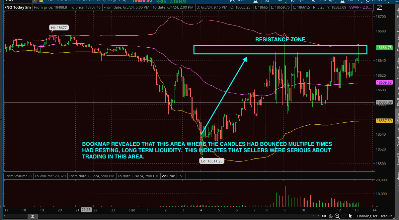
Task: Click the scroll-back arrow near zoom tools
Action: (314, 216)
